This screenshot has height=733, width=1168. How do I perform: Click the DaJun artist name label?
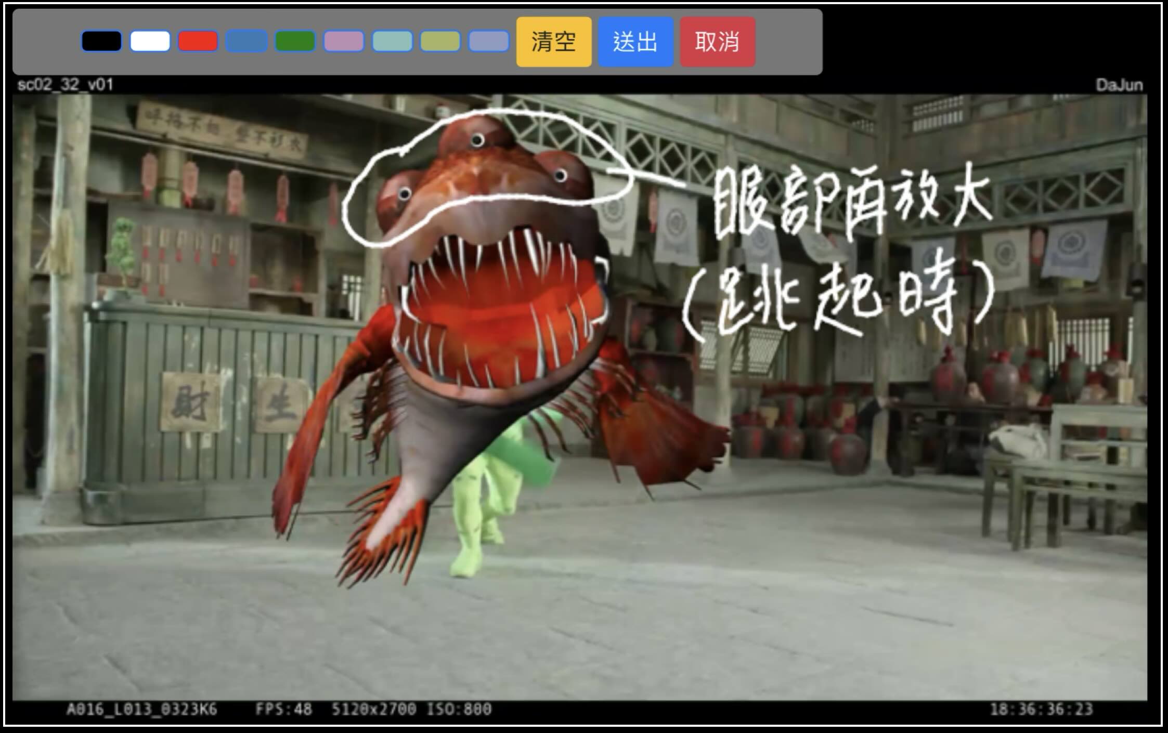point(1119,85)
